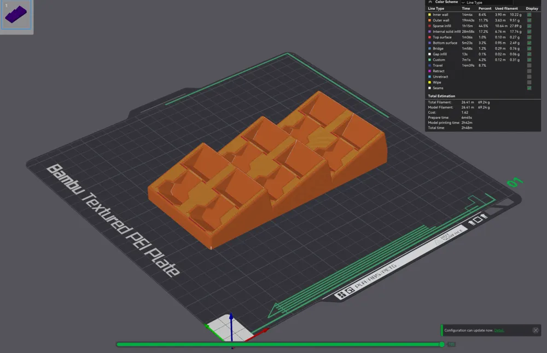Click the orange Outer wall color swatch
This screenshot has width=547, height=353.
tap(429, 20)
